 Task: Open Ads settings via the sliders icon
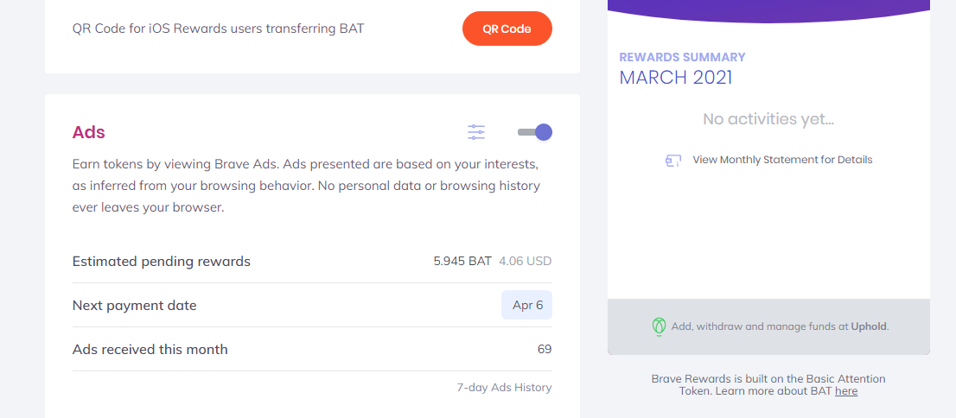click(476, 132)
